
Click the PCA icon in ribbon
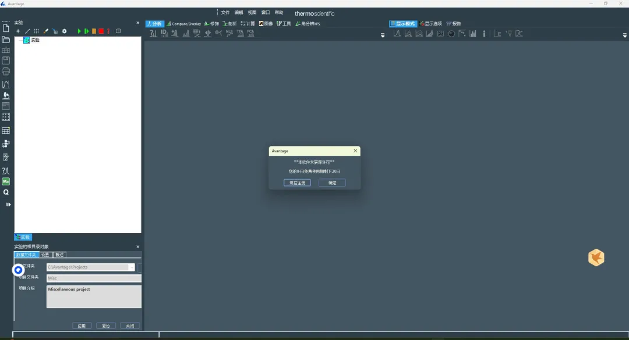coord(250,34)
